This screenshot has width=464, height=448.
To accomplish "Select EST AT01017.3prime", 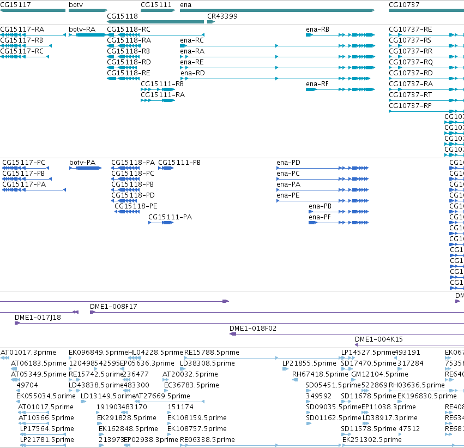I will pos(5,358).
